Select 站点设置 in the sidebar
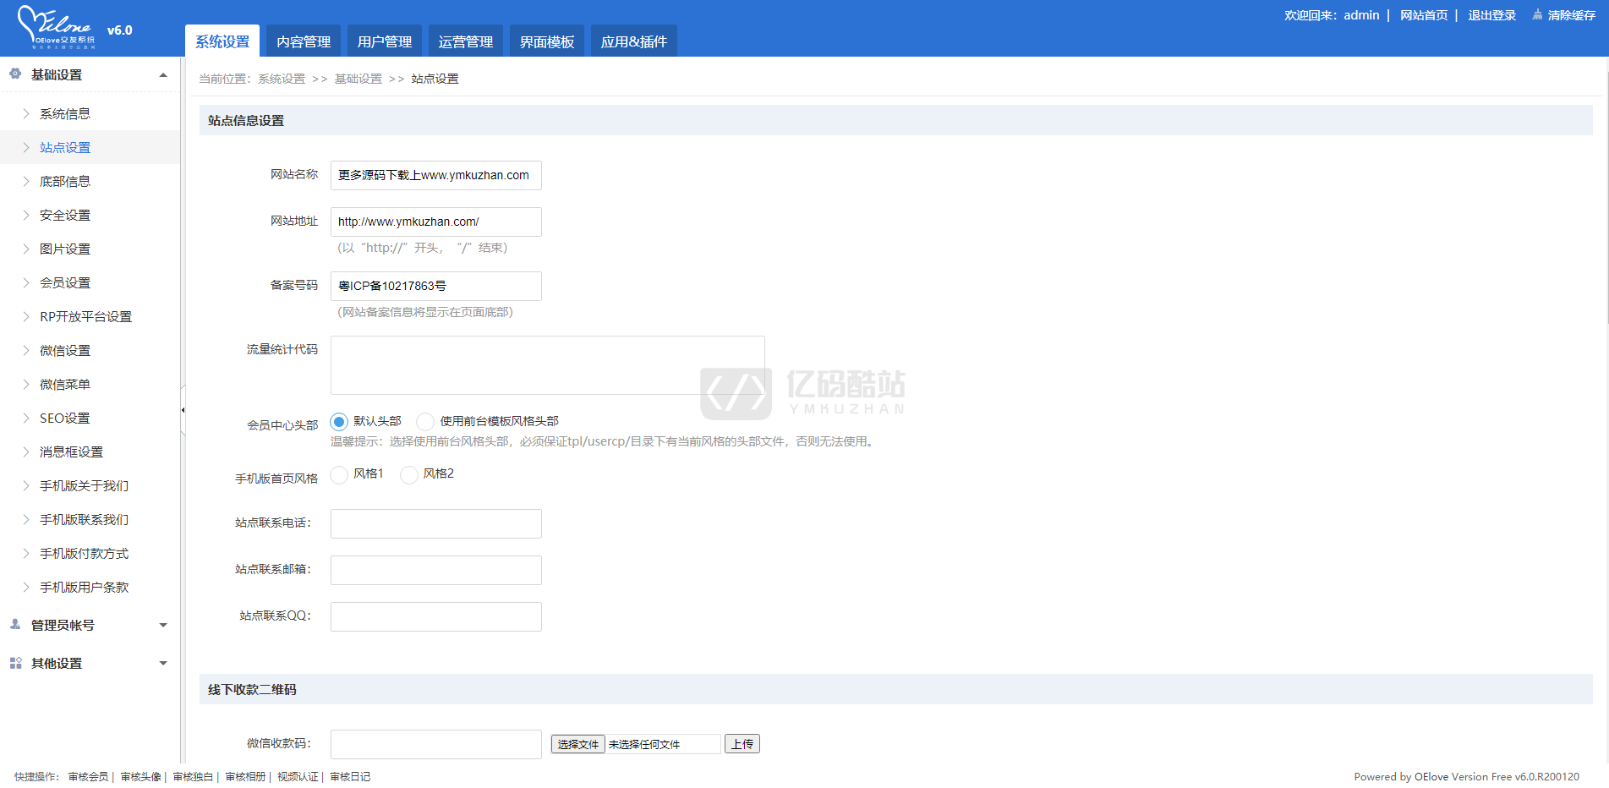Screen dimensions: 1609x788 click(x=65, y=147)
